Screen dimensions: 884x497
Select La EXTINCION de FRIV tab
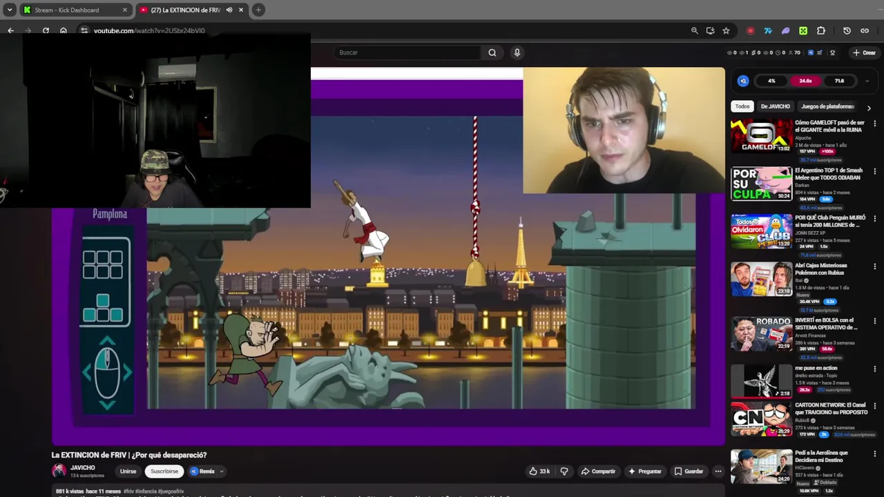pyautogui.click(x=192, y=10)
